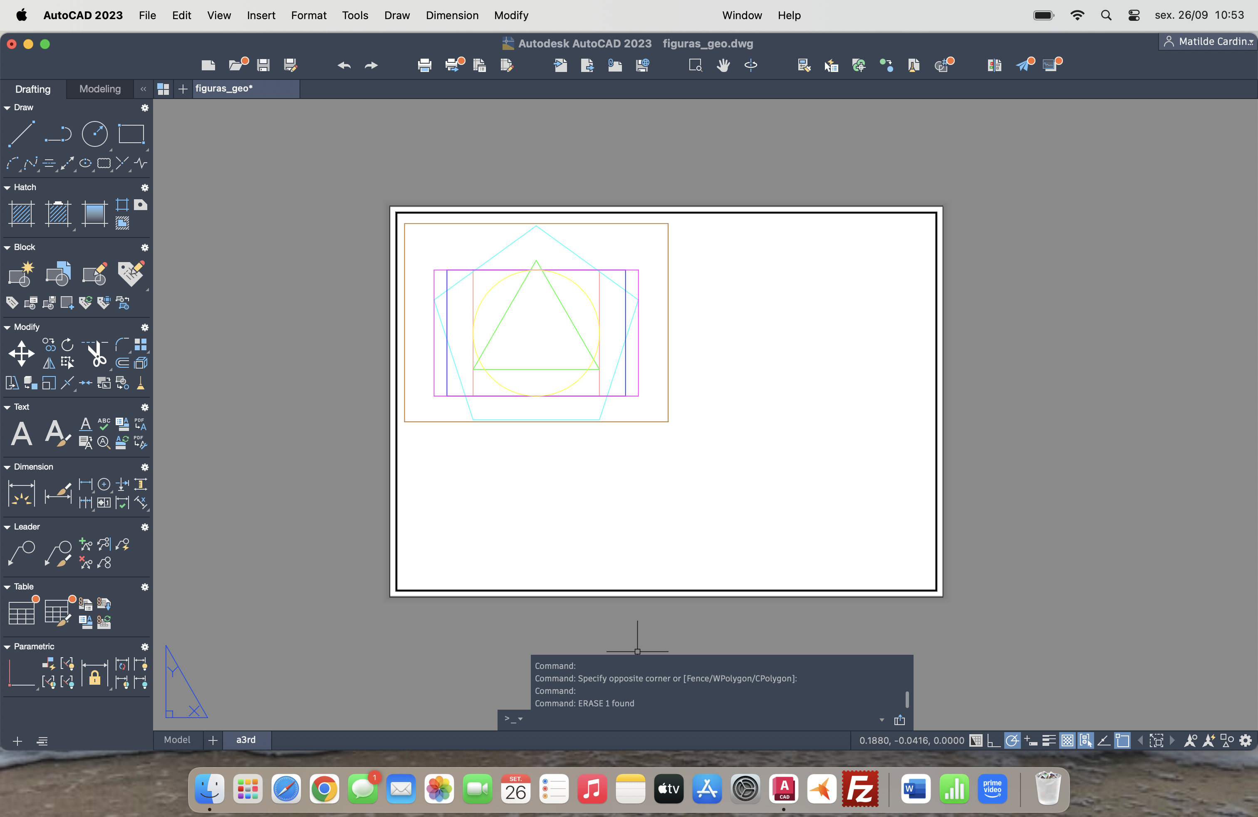This screenshot has width=1258, height=817.
Task: Pick the Rectangle draw tool
Action: click(x=131, y=134)
